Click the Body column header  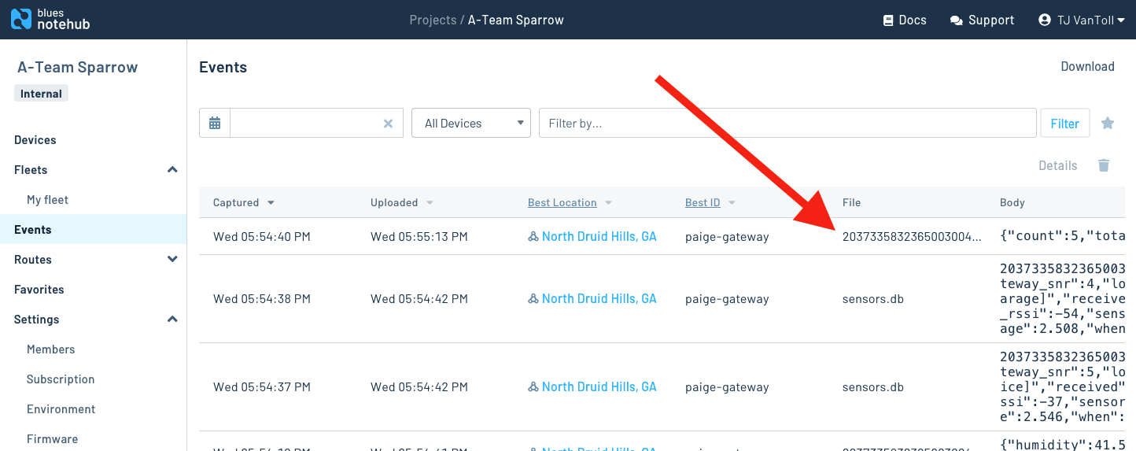1012,202
